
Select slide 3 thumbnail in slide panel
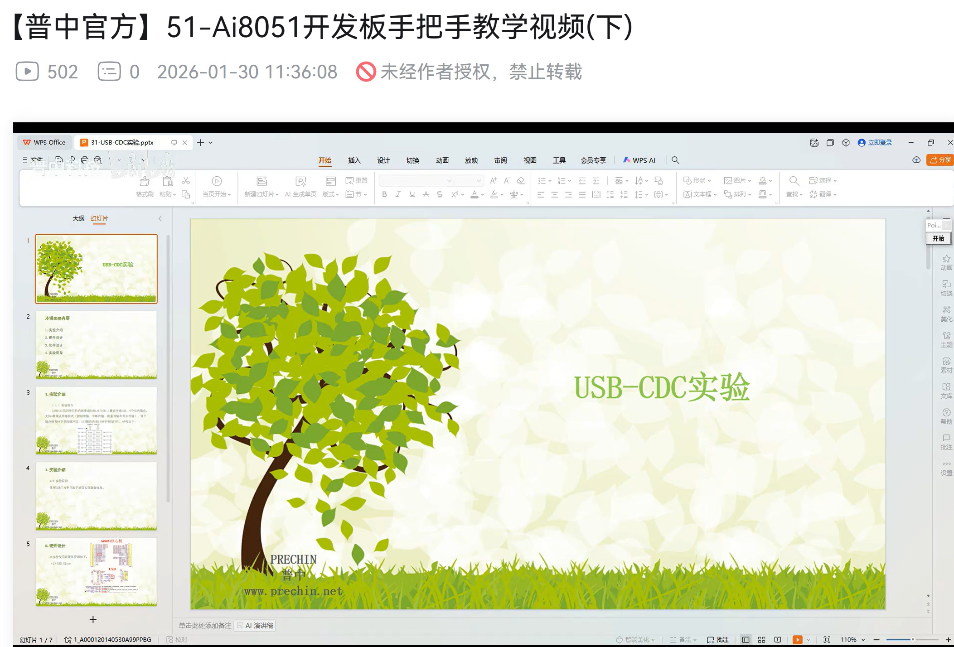[96, 421]
